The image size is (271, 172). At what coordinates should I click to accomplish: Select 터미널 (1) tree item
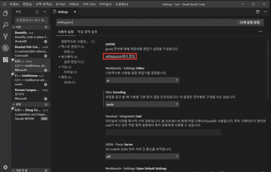pyautogui.click(x=70, y=72)
